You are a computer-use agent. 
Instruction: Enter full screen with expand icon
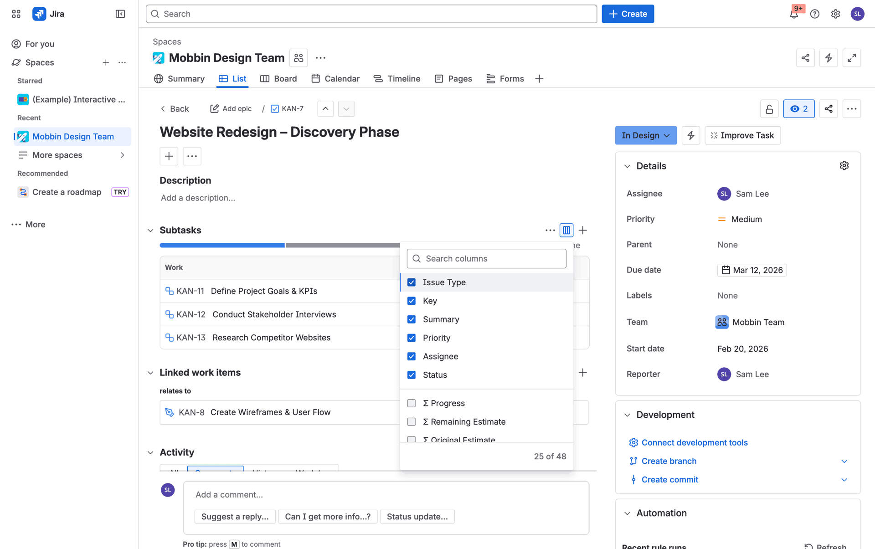pos(851,58)
